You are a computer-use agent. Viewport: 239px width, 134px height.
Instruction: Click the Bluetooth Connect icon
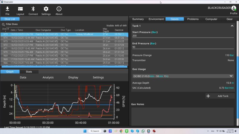tap(33, 9)
